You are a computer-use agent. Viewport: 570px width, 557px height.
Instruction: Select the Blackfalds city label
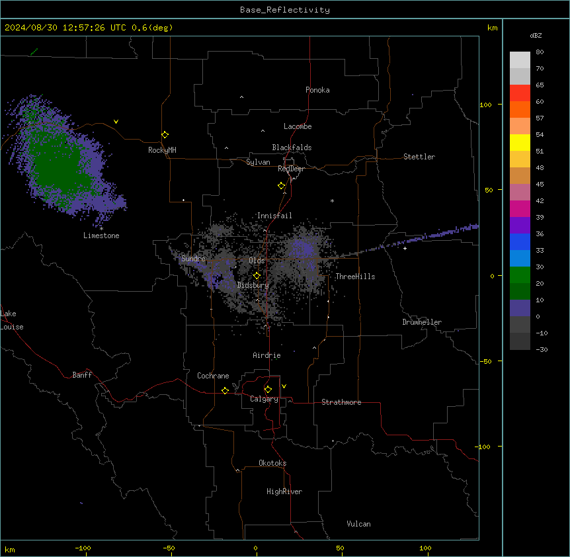coord(292,148)
